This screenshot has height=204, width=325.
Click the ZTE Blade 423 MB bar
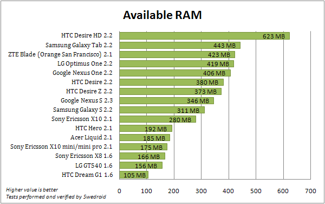pos(177,55)
